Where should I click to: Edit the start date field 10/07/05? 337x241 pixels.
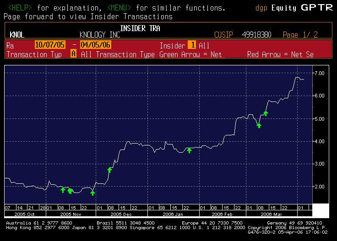50,45
